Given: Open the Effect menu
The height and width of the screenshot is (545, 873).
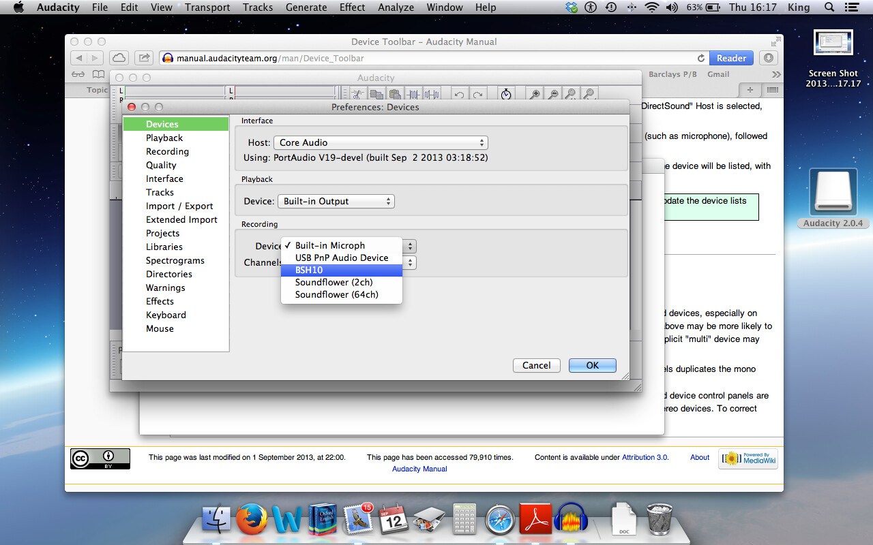Looking at the screenshot, I should (353, 7).
